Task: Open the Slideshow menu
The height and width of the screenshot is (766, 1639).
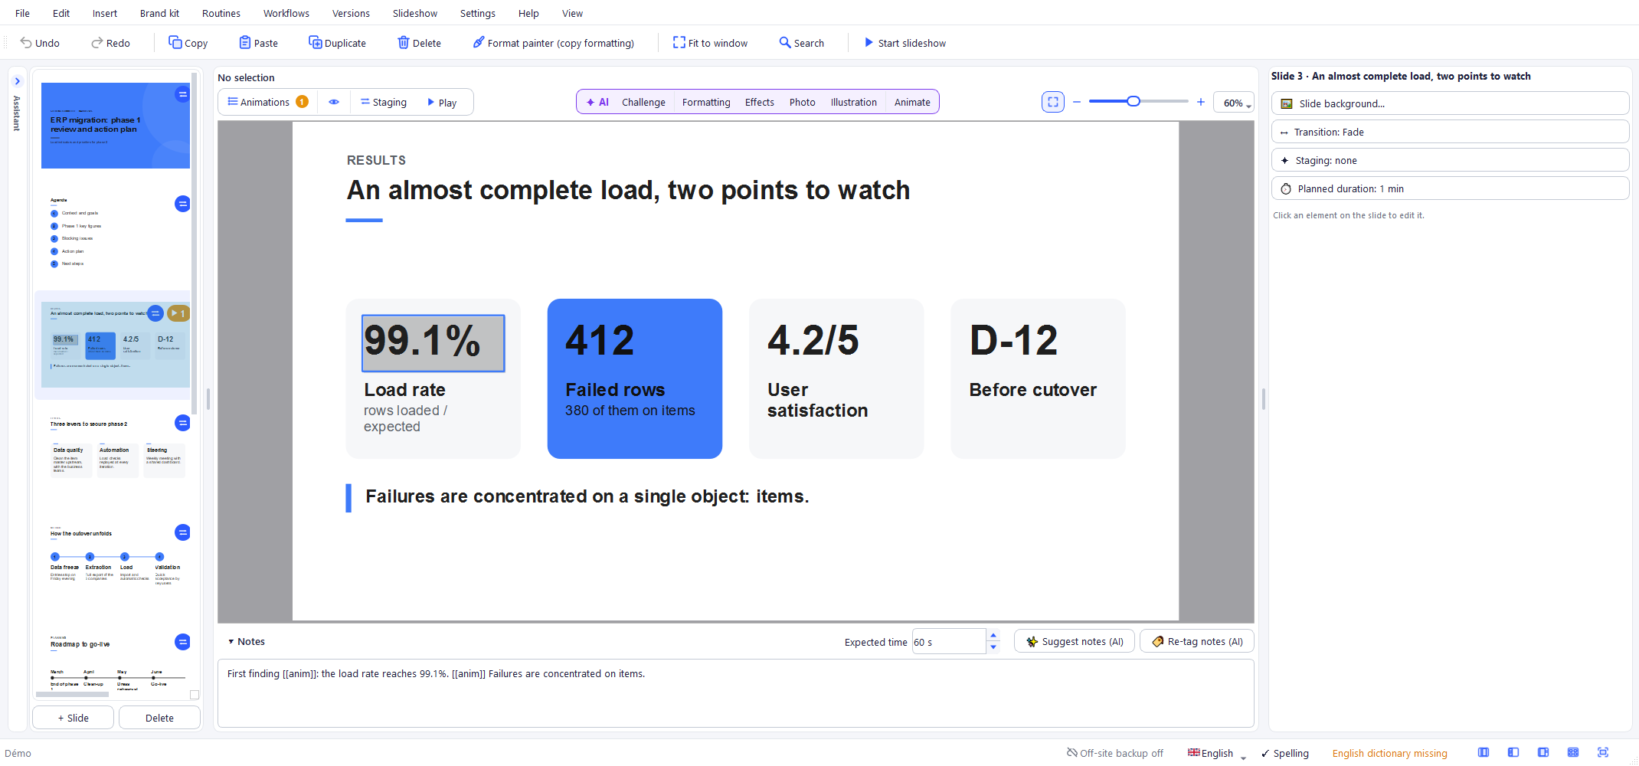Action: pyautogui.click(x=415, y=13)
